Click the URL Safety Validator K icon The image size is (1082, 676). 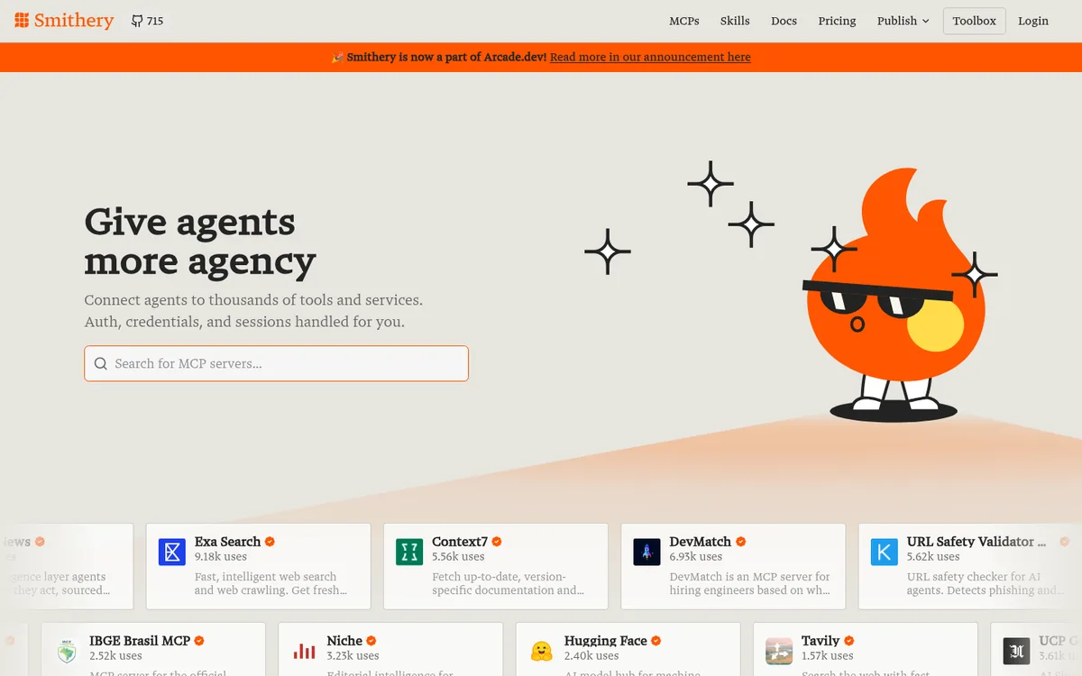[884, 553]
